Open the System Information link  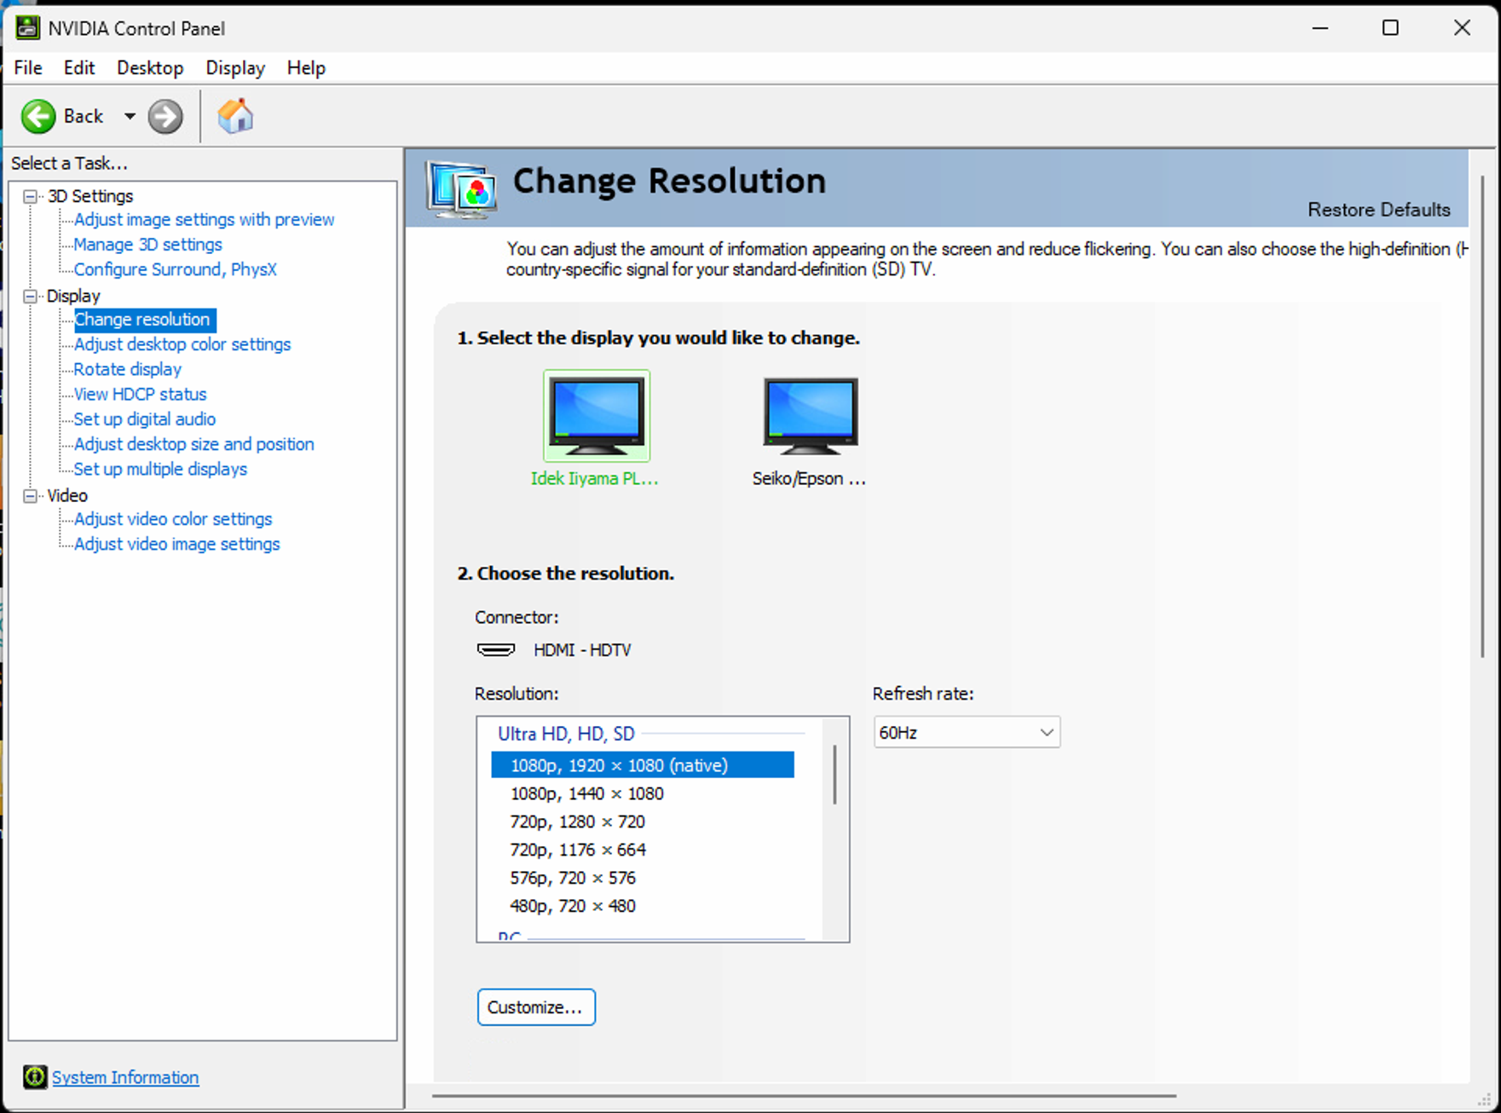point(125,1077)
